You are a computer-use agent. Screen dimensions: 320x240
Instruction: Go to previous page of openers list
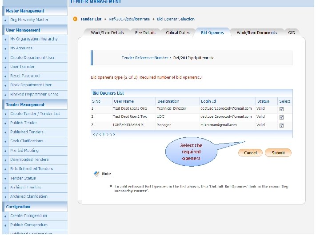click(x=100, y=134)
